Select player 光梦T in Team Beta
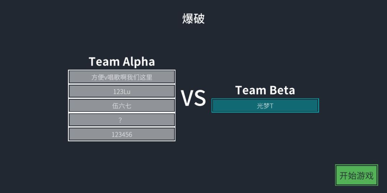Screen dimensions: 387x193 click(x=265, y=105)
